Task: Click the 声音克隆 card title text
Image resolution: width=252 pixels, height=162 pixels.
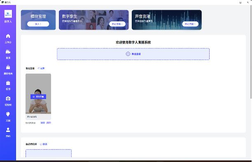Action: [142, 16]
